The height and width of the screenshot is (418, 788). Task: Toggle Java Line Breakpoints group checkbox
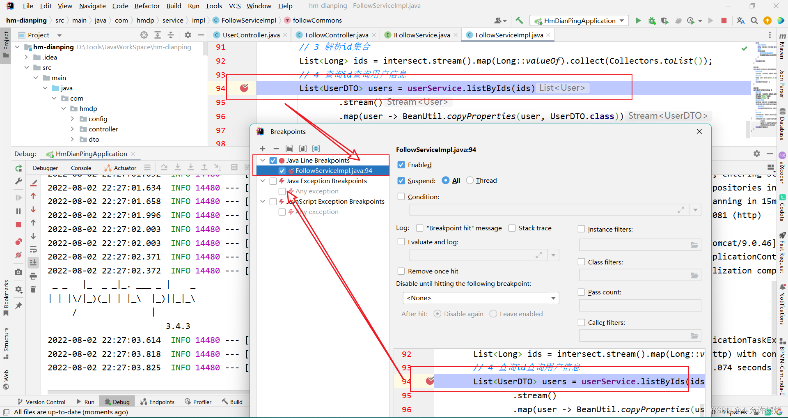click(x=273, y=161)
